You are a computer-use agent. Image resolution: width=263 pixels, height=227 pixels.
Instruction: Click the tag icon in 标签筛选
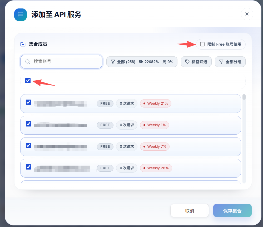click(187, 62)
